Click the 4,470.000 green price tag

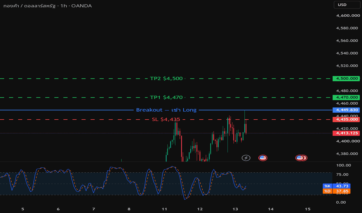point(346,98)
